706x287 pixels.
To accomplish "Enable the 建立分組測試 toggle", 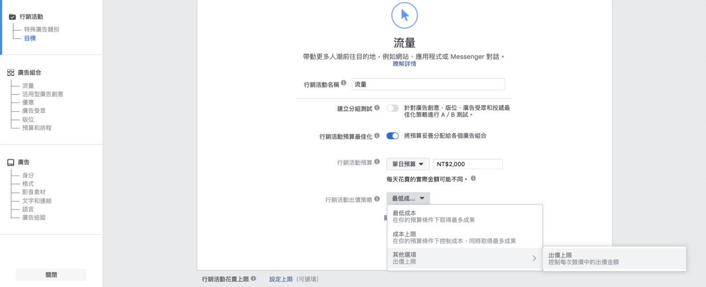I will (x=393, y=108).
